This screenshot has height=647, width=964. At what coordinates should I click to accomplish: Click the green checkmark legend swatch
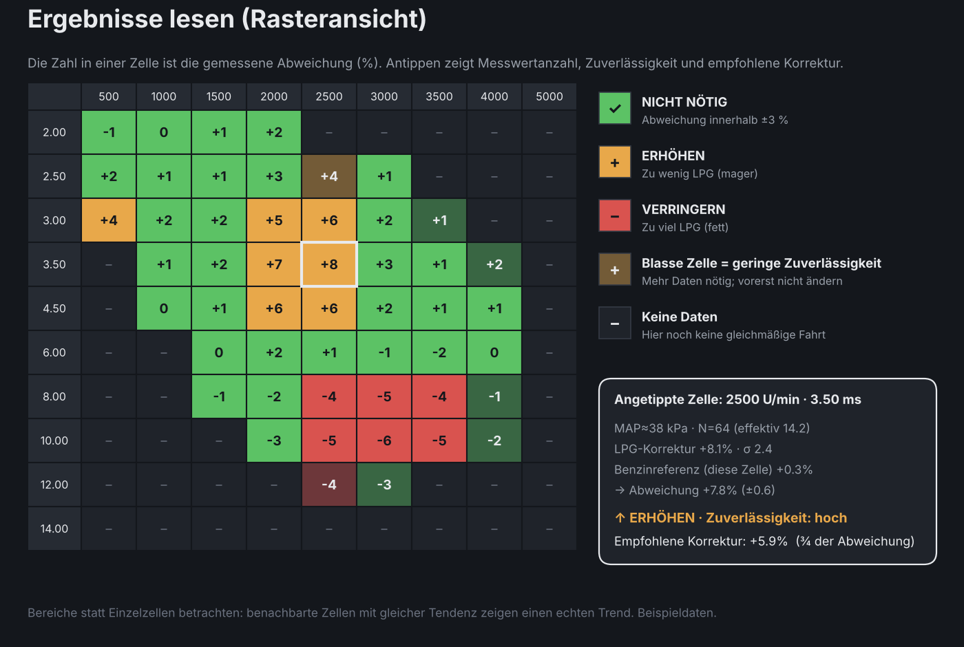615,108
